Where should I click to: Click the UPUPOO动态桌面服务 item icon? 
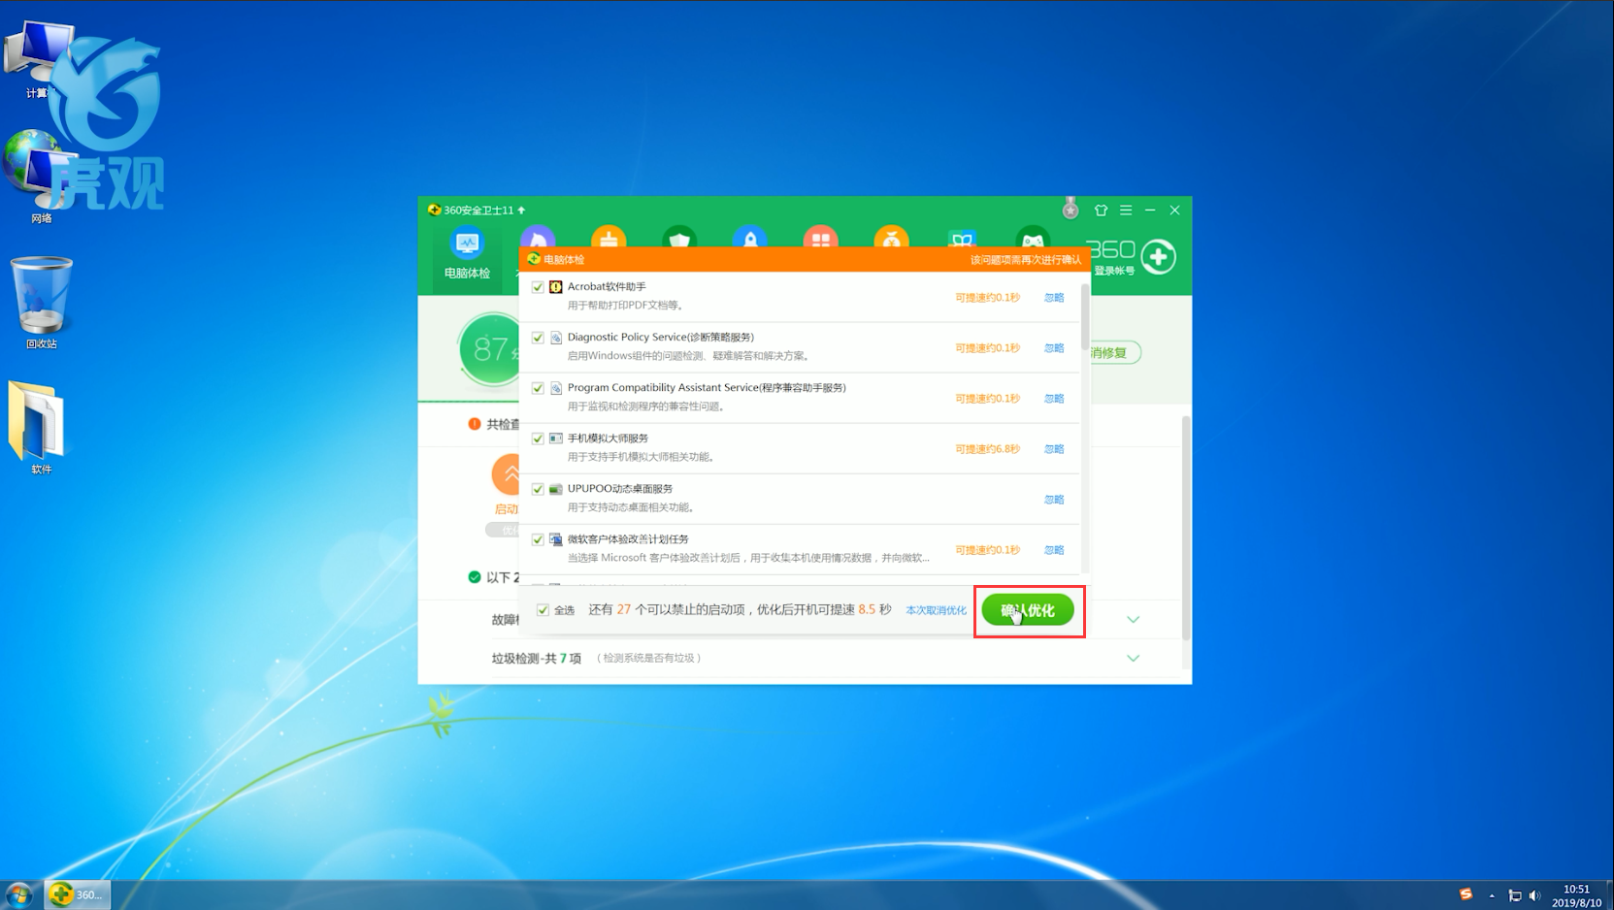(x=556, y=489)
